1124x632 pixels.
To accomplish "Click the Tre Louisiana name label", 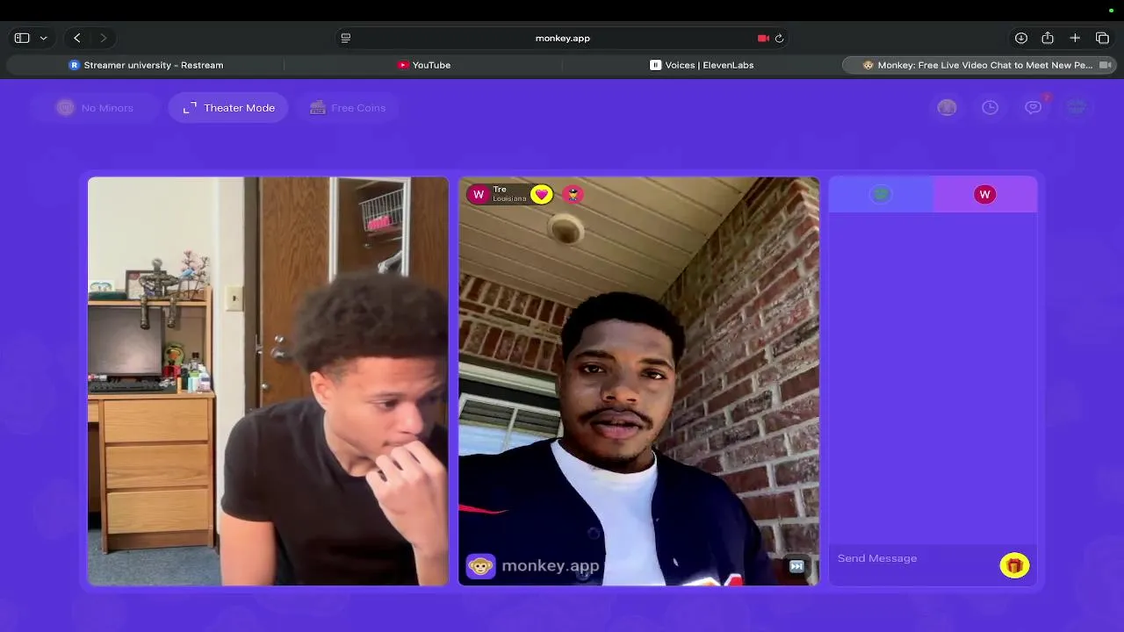I will [x=509, y=194].
